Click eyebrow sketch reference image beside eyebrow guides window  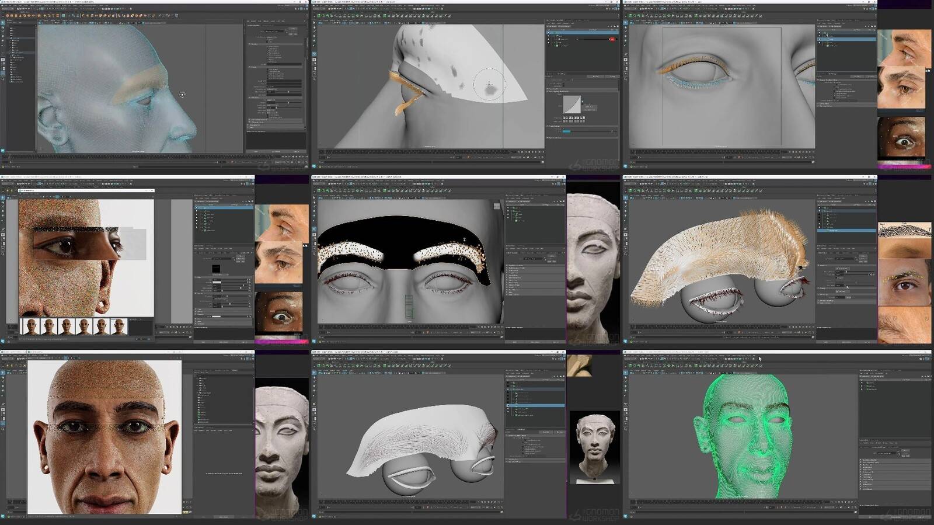(905, 230)
